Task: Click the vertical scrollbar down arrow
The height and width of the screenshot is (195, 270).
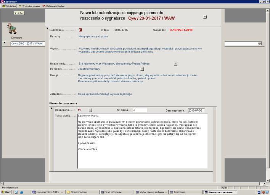Action: point(268,181)
